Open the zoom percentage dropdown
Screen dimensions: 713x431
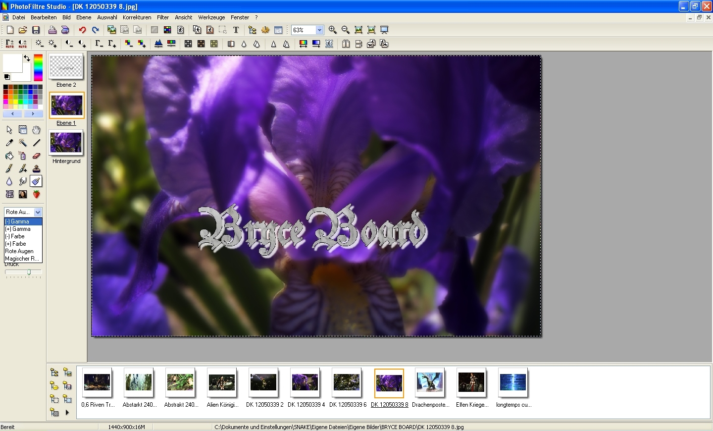pos(319,30)
